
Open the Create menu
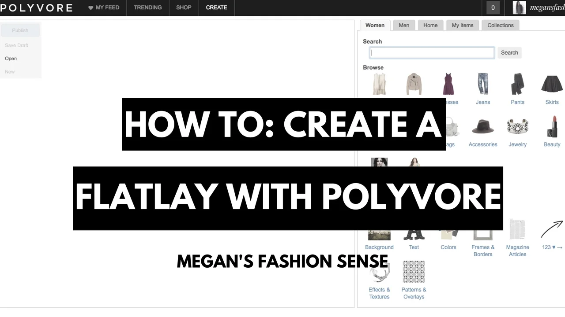tap(217, 7)
